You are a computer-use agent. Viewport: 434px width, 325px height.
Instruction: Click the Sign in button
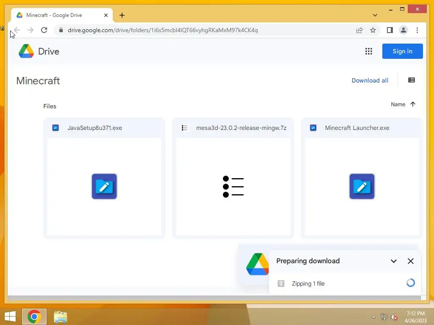(403, 51)
